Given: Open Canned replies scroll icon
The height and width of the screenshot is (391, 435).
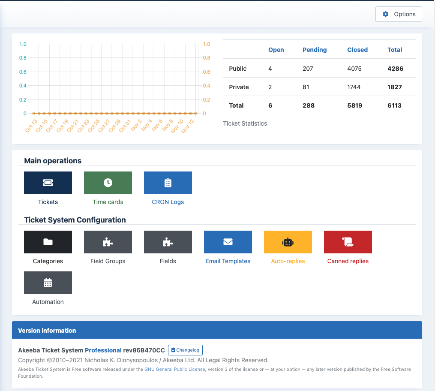Looking at the screenshot, I should point(348,242).
